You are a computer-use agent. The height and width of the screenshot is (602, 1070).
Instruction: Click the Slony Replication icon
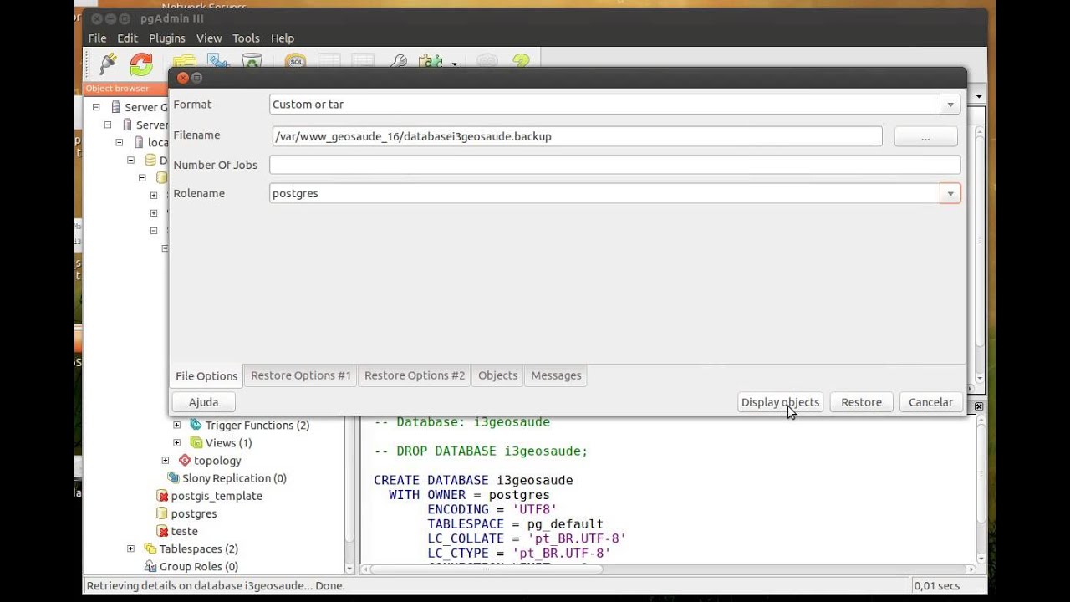click(x=173, y=477)
